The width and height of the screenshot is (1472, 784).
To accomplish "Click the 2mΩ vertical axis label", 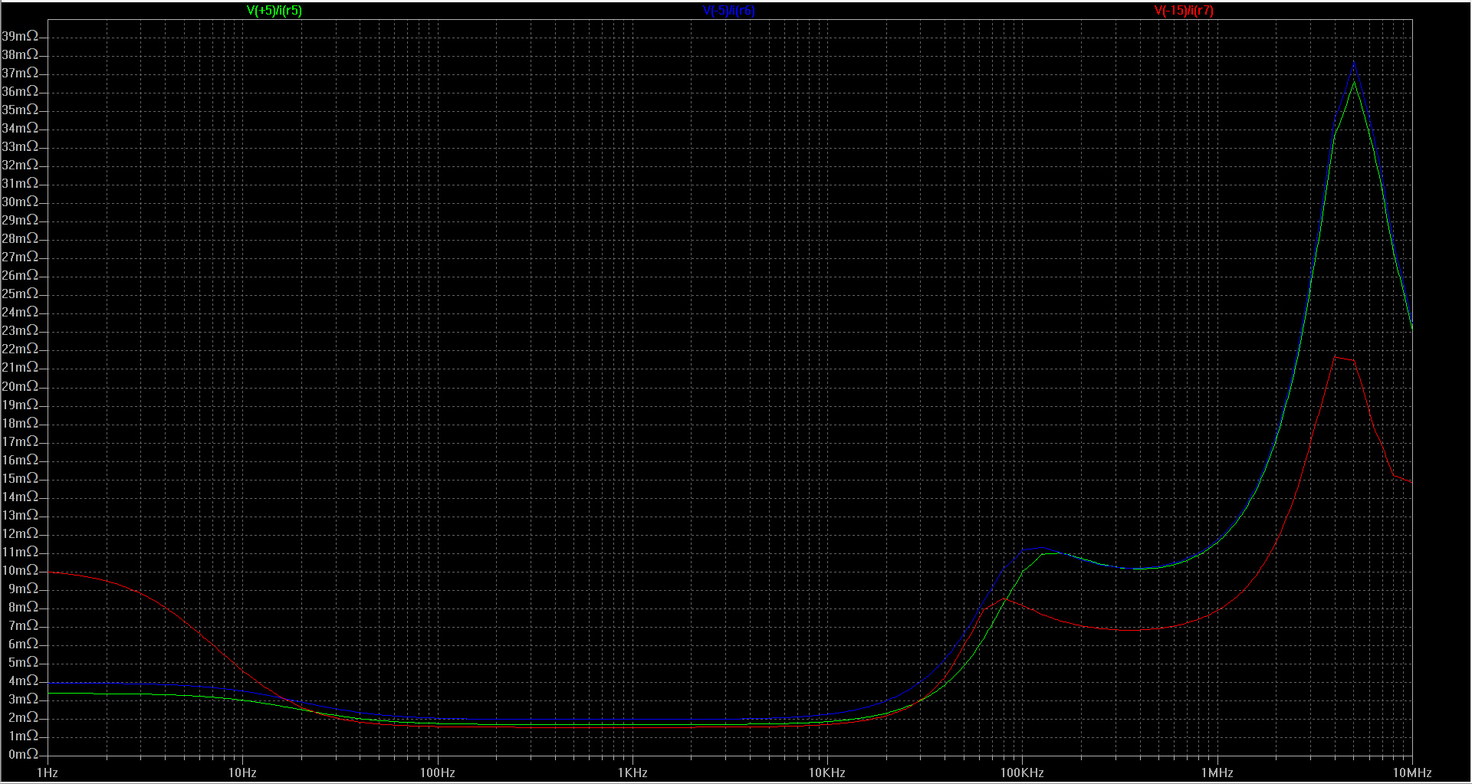I will 23,717.
